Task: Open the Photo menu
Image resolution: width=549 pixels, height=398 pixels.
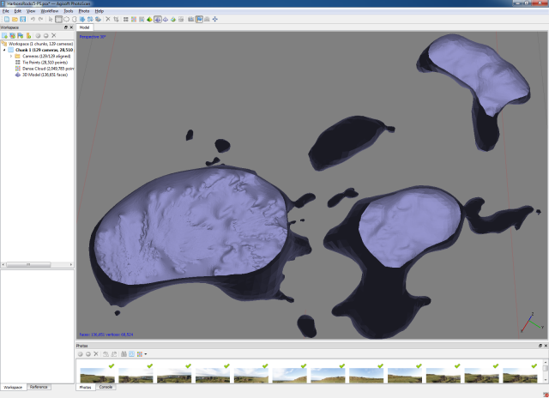Action: pos(84,11)
